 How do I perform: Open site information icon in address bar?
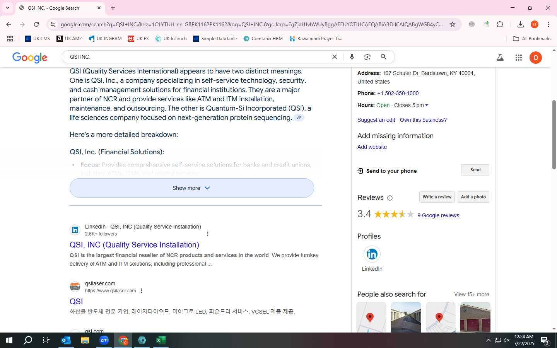coord(53,24)
